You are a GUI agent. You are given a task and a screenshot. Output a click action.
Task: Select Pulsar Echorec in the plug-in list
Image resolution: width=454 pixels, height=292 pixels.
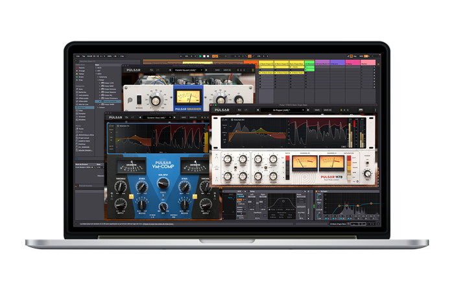(110, 90)
